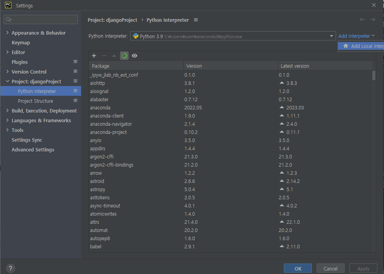
Task: Click the OK button
Action: (298, 269)
